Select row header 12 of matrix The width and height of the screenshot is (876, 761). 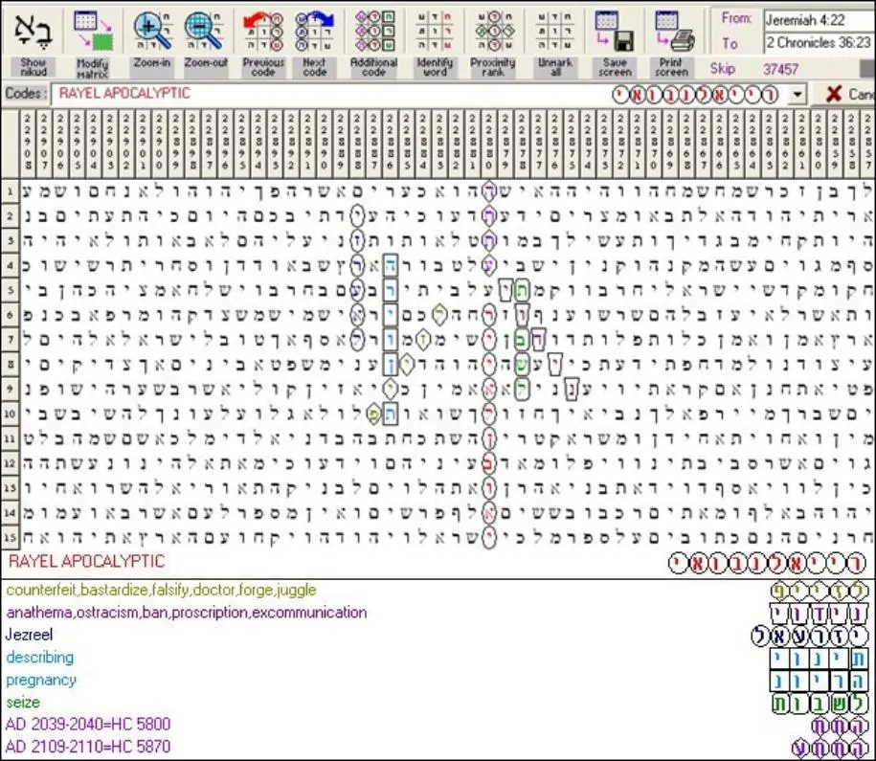[x=10, y=463]
